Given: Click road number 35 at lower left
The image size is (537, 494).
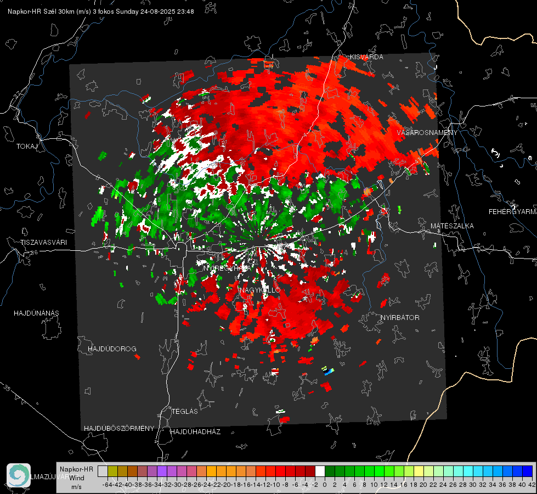Looking at the screenshot, I should [x=7, y=389].
